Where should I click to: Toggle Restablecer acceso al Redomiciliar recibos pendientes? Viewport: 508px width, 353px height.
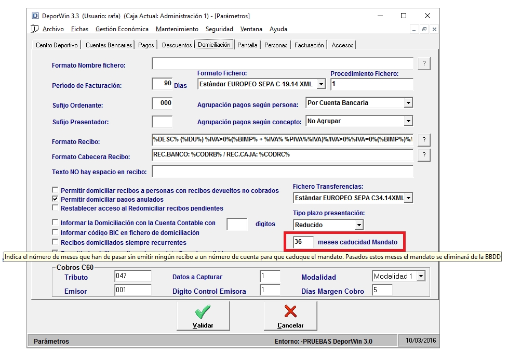(x=56, y=207)
